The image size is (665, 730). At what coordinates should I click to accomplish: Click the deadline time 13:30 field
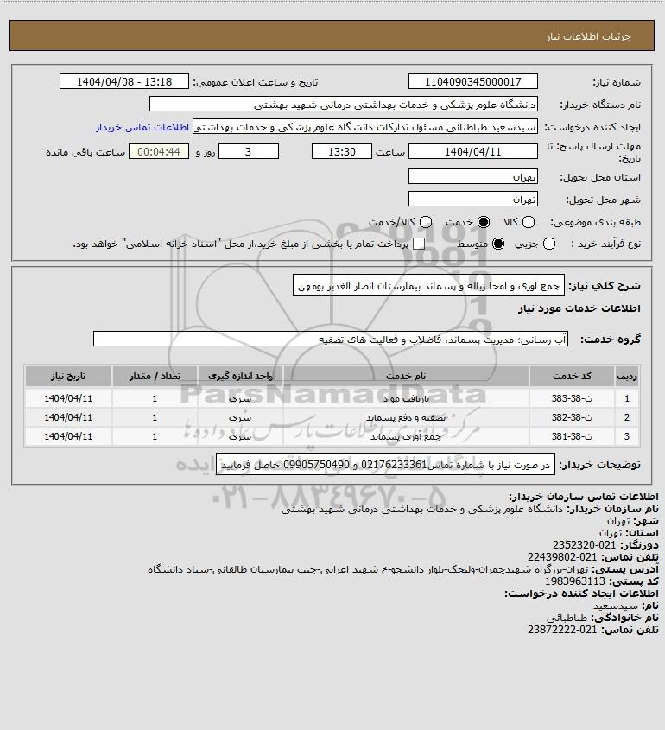pyautogui.click(x=342, y=151)
